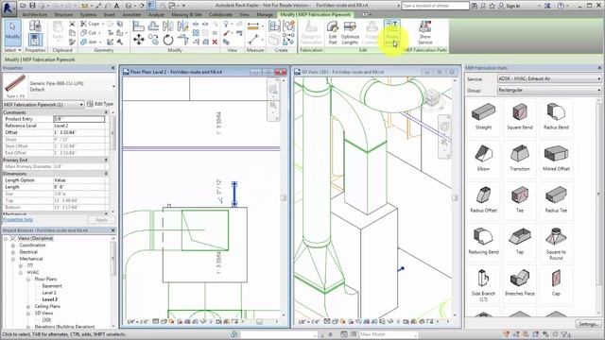Screen dimensions: 605x340
Task: Click the Revit application menu button
Action: [x=8, y=8]
